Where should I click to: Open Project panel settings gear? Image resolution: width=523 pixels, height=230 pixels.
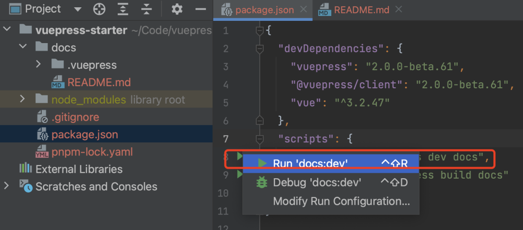(177, 9)
